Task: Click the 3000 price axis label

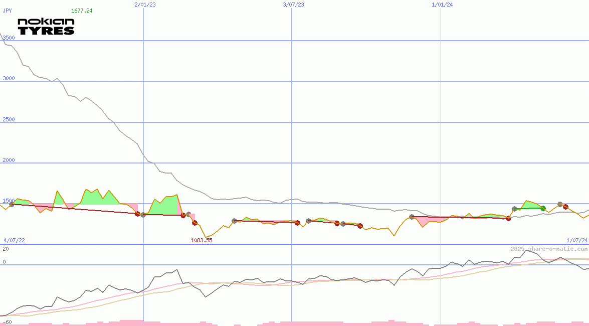Action: click(x=9, y=78)
